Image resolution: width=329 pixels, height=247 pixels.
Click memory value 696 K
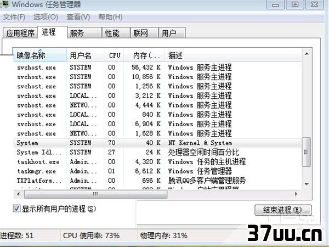[x=151, y=181]
